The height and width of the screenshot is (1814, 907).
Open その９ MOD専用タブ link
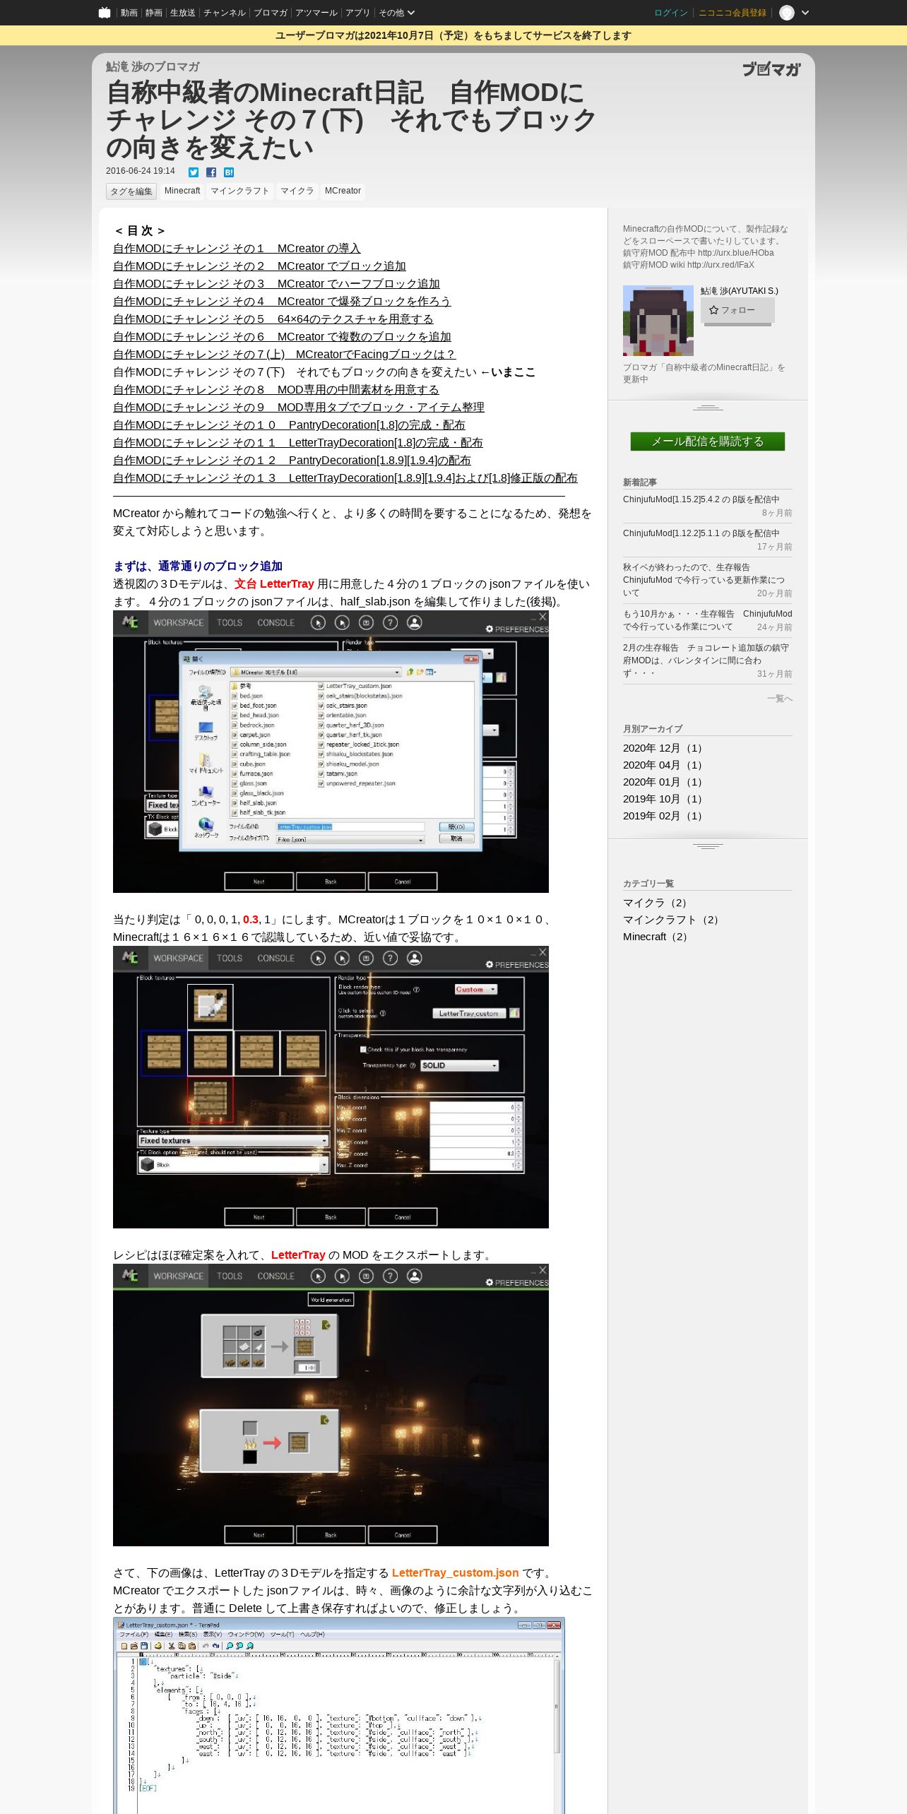coord(299,408)
